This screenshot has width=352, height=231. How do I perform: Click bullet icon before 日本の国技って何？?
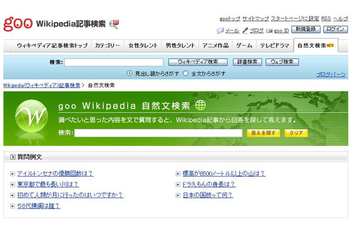(178, 195)
